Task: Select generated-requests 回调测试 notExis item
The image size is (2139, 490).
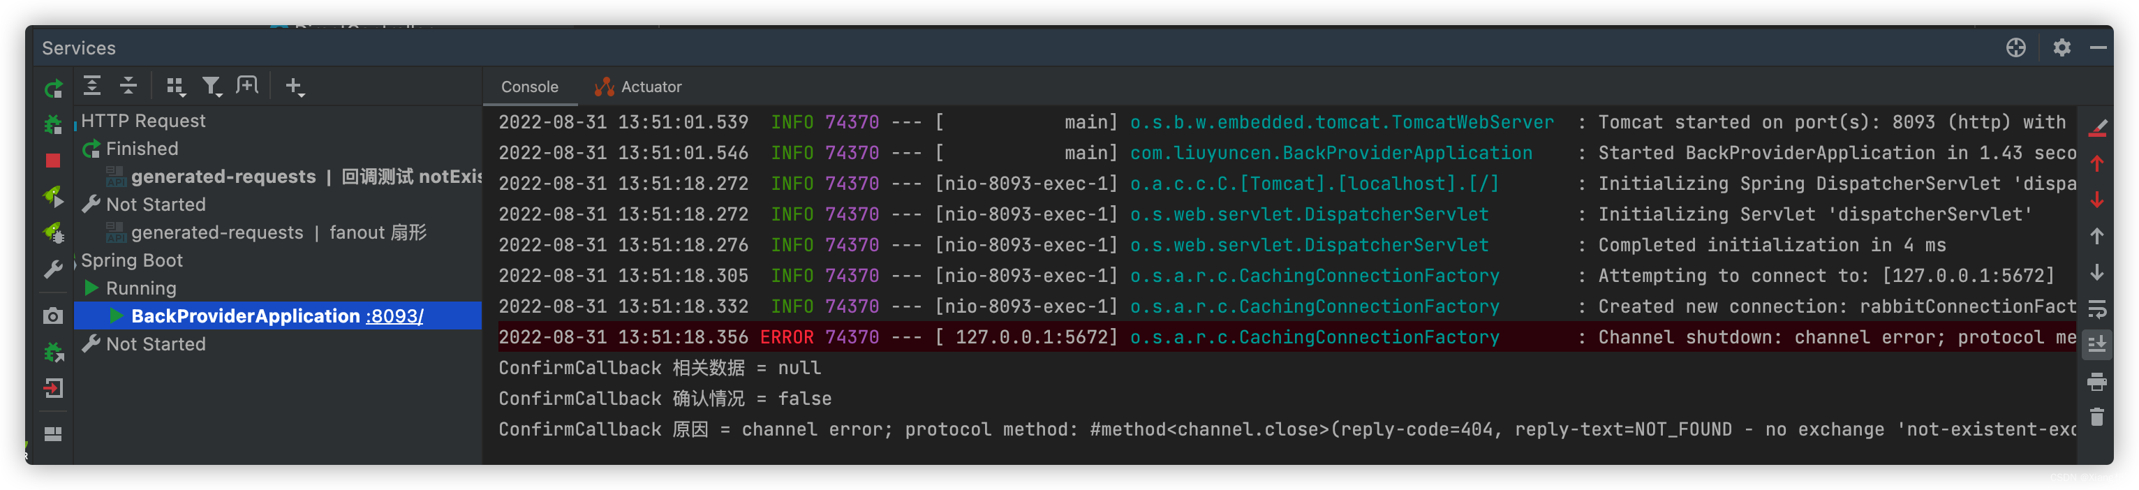Action: point(306,177)
